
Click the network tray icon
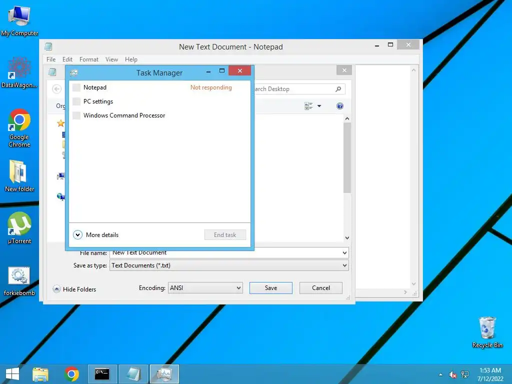point(465,374)
